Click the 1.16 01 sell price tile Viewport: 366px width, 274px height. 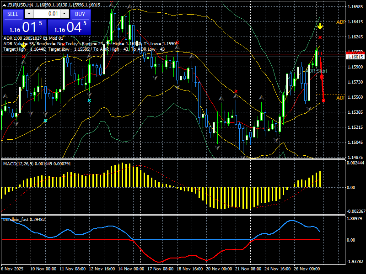[x=25, y=27]
